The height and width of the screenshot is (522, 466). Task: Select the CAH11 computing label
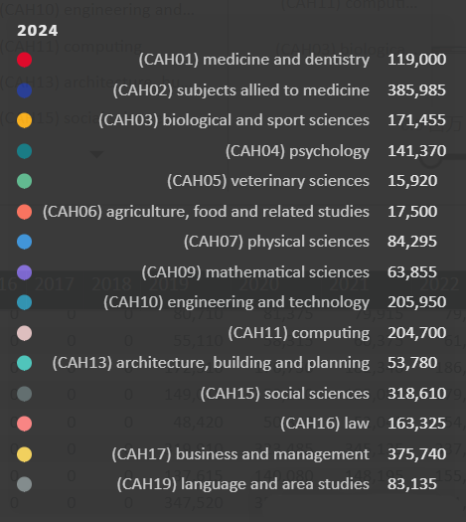click(x=299, y=333)
